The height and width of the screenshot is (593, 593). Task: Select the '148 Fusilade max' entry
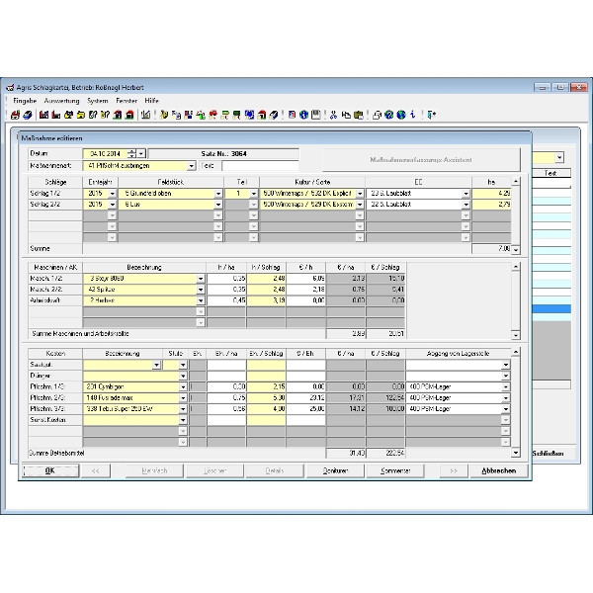[131, 398]
